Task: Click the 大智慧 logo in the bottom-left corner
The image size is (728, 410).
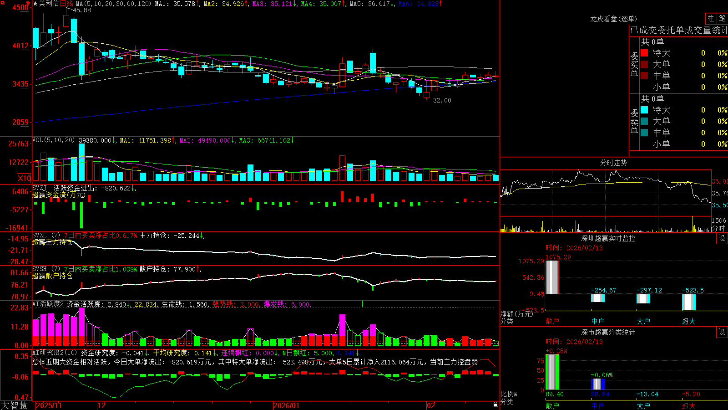Action: click(14, 405)
